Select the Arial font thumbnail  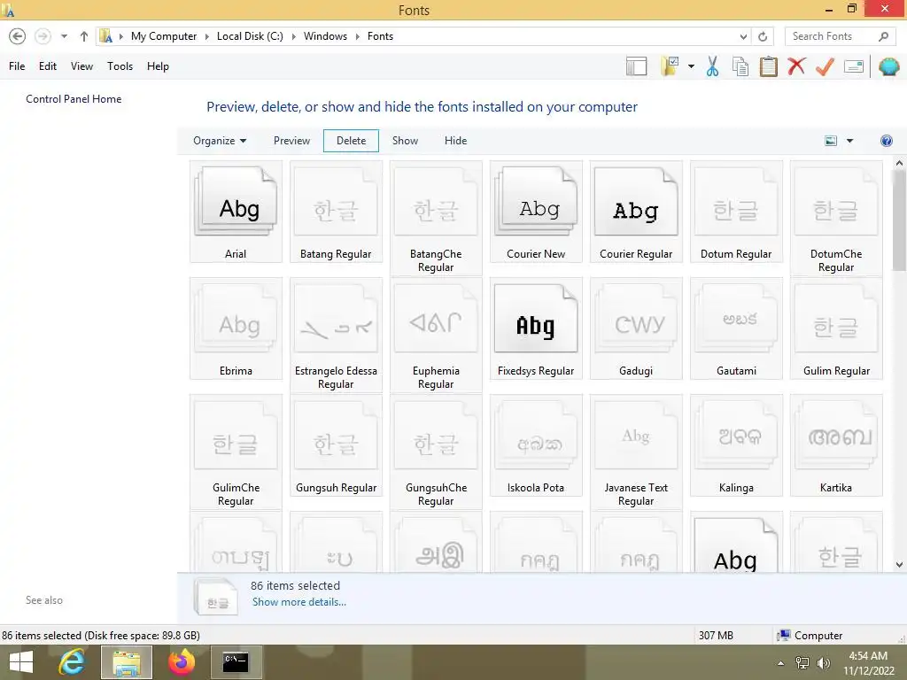coord(236,212)
